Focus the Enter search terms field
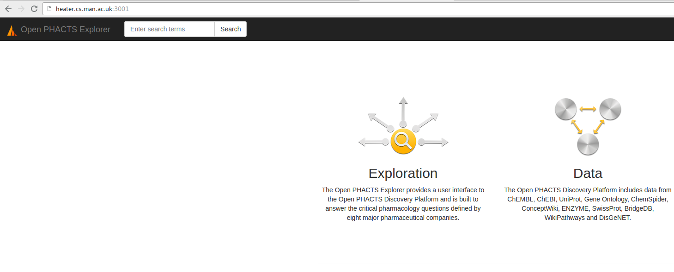 coord(170,29)
